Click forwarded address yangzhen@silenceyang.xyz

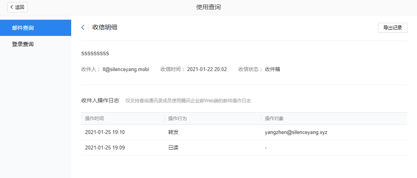click(x=296, y=132)
